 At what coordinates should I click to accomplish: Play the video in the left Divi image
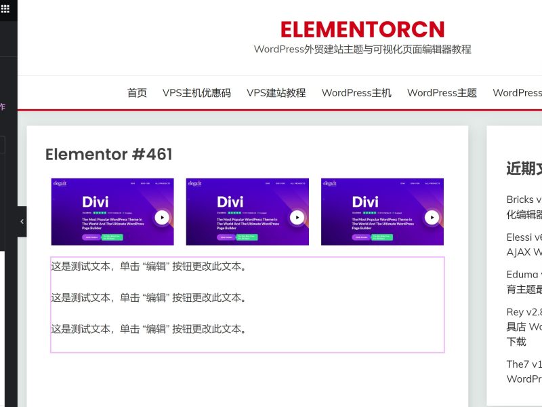162,218
